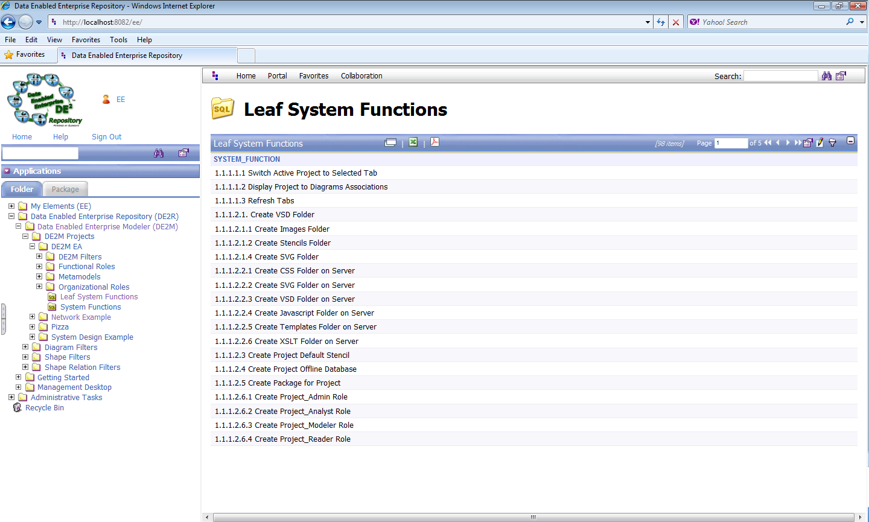Open the browser Tools menu
The width and height of the screenshot is (869, 522).
(118, 40)
